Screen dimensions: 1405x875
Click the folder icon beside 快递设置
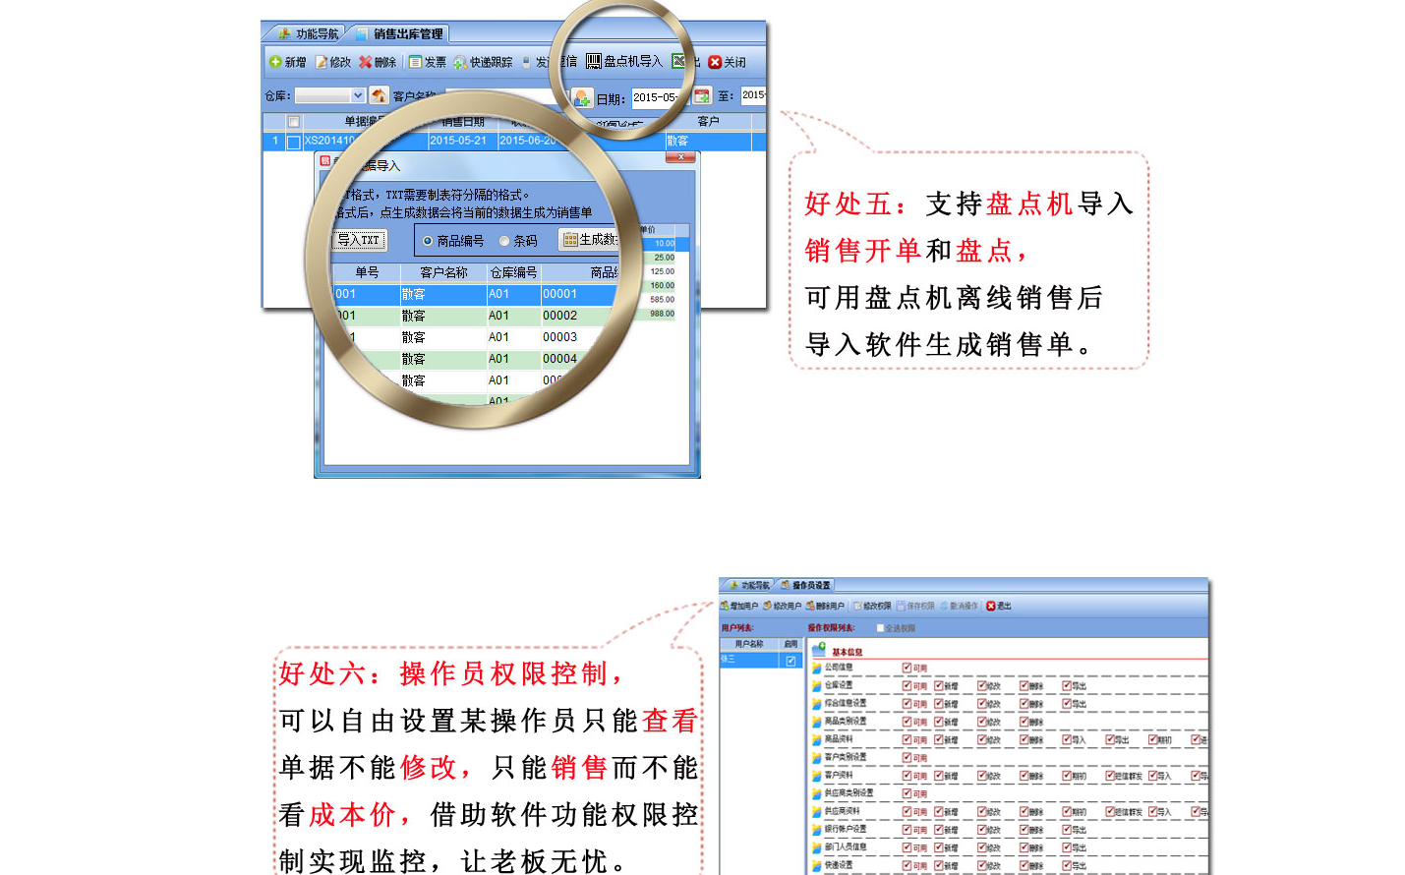(x=816, y=865)
